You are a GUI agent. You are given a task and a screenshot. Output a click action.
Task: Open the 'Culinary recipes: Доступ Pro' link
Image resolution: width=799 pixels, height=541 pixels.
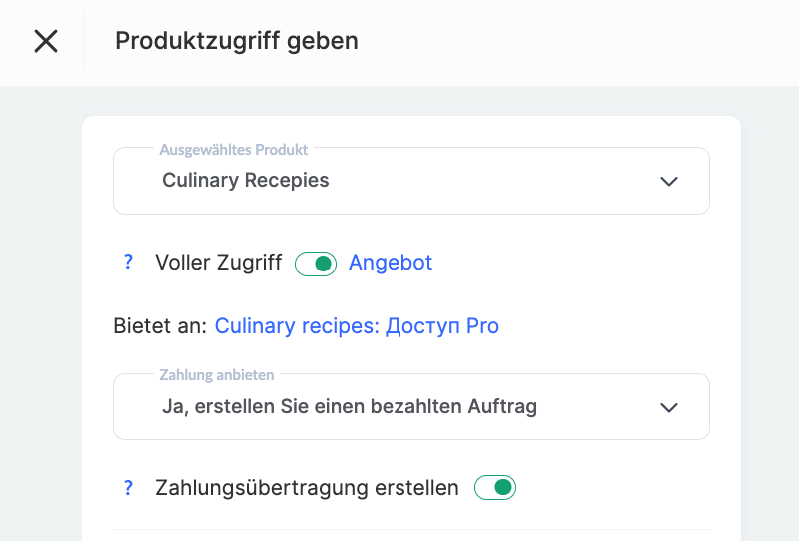(357, 326)
